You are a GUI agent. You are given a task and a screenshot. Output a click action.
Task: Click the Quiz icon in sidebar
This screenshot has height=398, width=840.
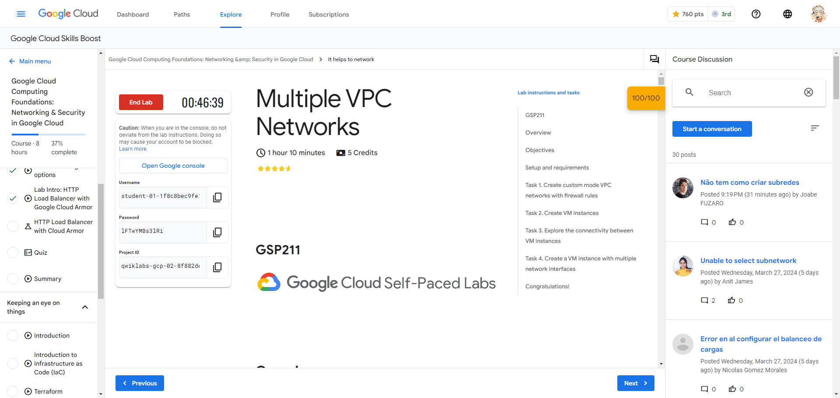coord(28,253)
